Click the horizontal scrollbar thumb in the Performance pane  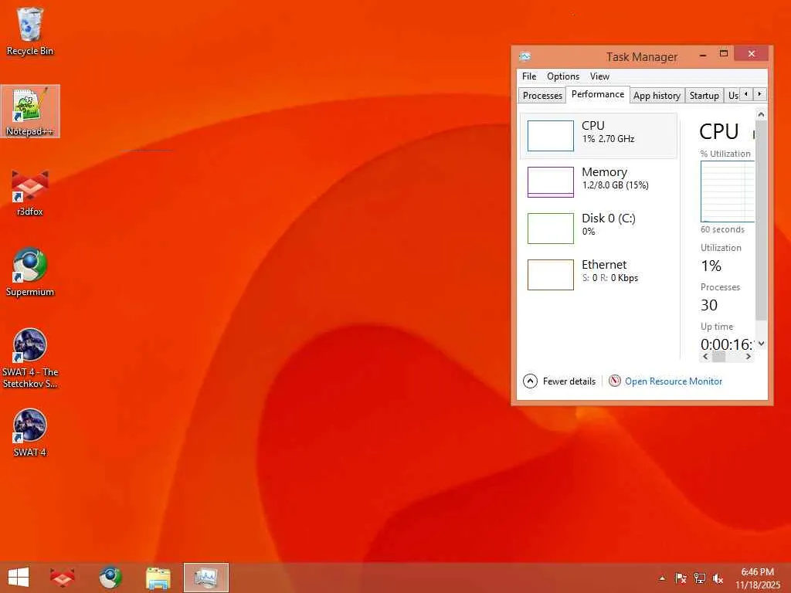click(719, 357)
